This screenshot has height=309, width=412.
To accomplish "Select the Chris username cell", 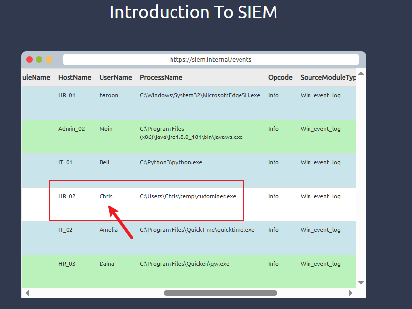I will pos(106,196).
